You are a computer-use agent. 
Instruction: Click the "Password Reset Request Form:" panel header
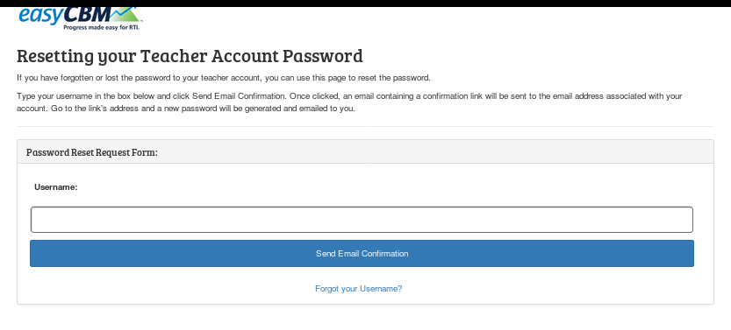[x=365, y=152]
